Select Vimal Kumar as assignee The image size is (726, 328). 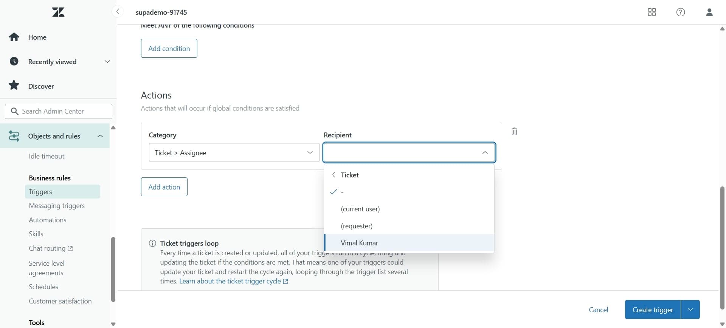pos(359,243)
